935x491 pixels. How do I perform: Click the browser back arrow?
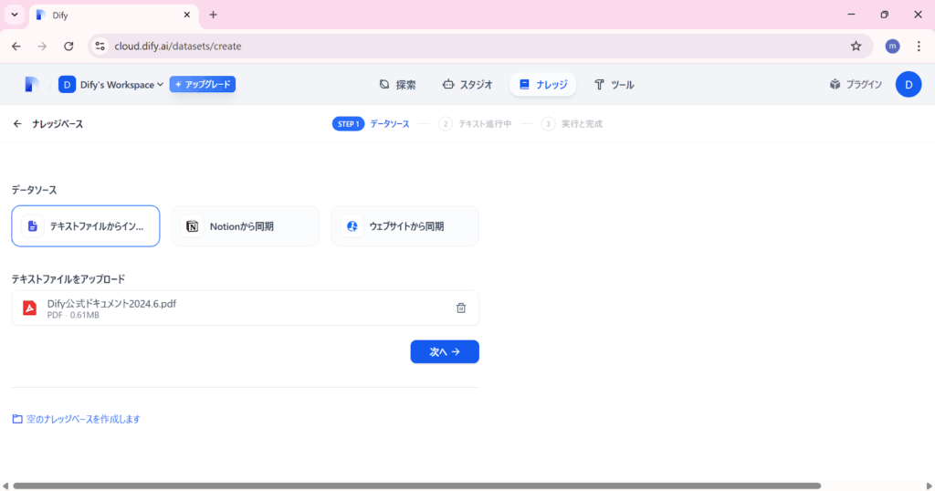(x=16, y=46)
